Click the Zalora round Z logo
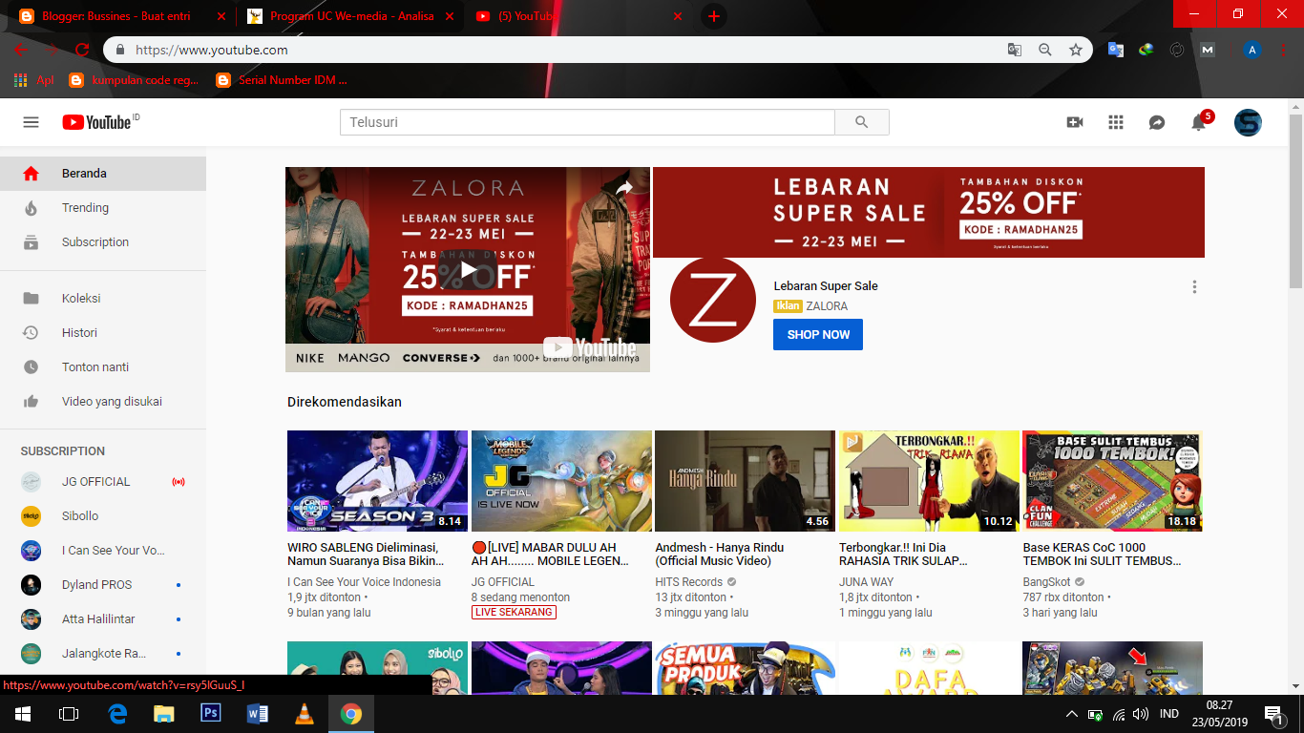Viewport: 1304px width, 733px height. click(713, 300)
